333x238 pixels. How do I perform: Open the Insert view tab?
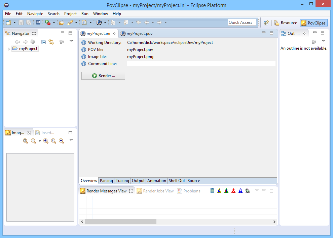[45, 133]
